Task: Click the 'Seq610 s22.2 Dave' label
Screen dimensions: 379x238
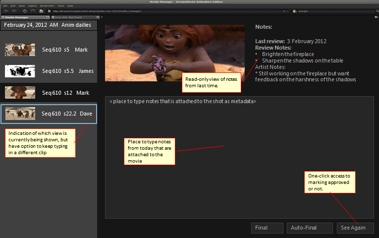Action: pyautogui.click(x=67, y=114)
